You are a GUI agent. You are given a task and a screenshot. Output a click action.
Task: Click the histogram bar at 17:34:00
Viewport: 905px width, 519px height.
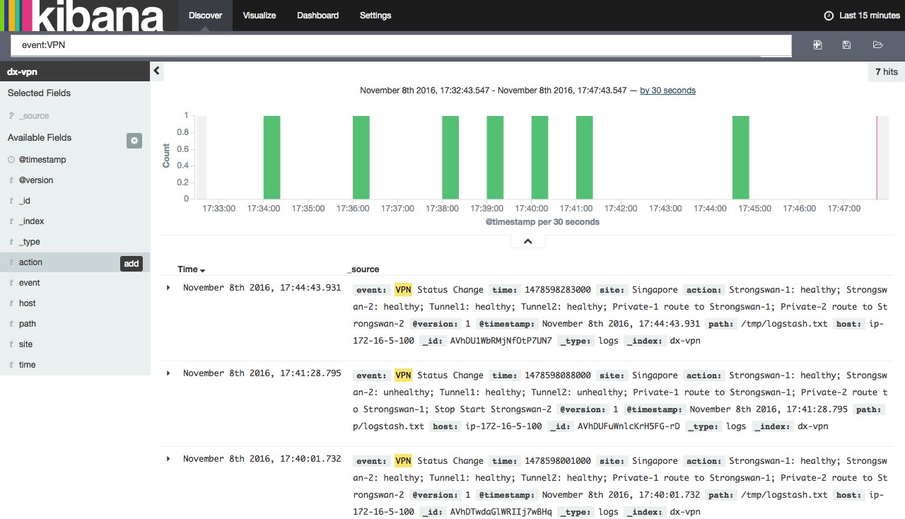pyautogui.click(x=271, y=157)
